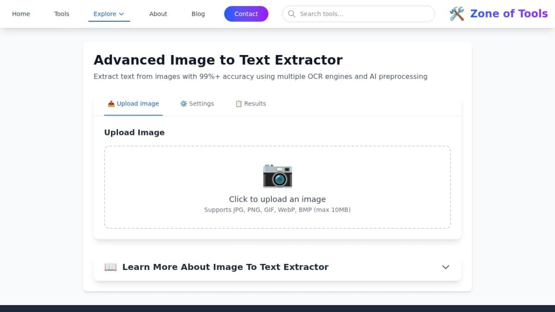Click the book icon next to Learn More
This screenshot has height=312, width=555.
pyautogui.click(x=110, y=267)
